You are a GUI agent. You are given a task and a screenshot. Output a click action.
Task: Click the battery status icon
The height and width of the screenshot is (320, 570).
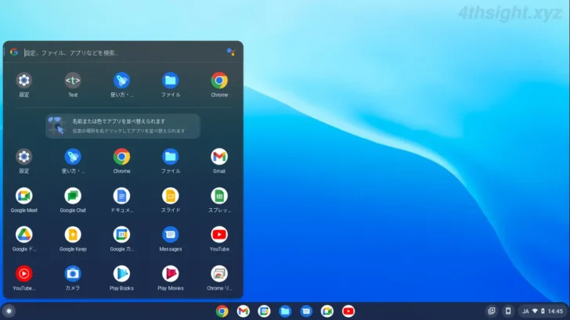click(543, 311)
